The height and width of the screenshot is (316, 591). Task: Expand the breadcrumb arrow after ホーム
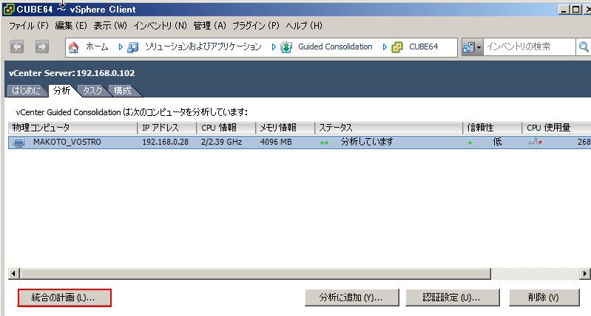tap(121, 47)
